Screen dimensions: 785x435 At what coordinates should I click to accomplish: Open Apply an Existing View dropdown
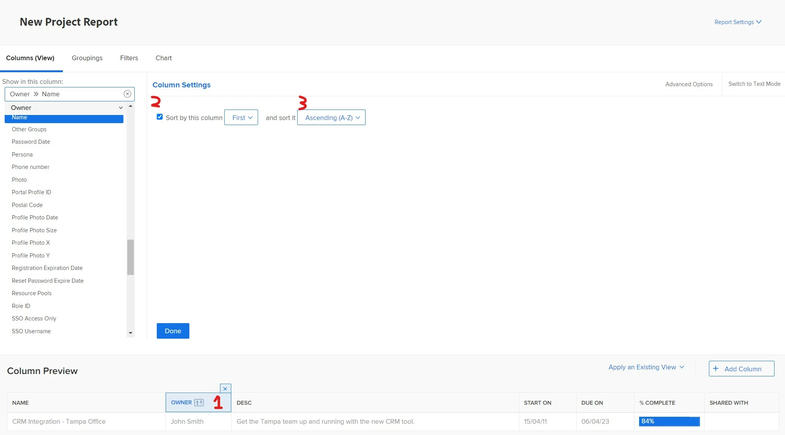pos(646,367)
